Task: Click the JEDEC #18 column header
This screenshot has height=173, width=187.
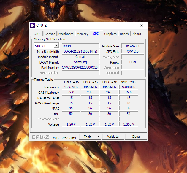Action: coord(109,82)
